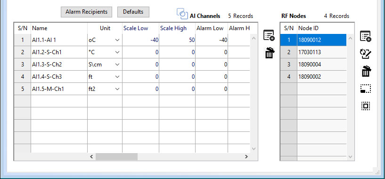Click the Scale High column header

(x=177, y=28)
